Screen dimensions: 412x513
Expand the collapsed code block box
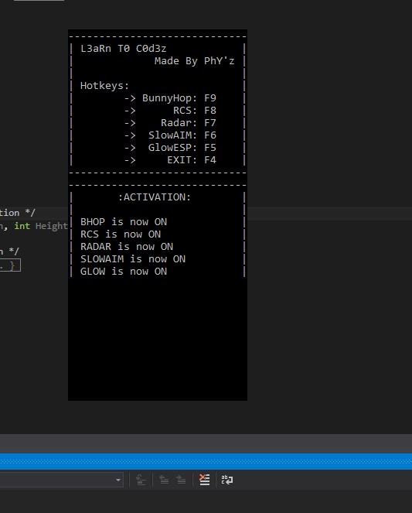coord(10,265)
